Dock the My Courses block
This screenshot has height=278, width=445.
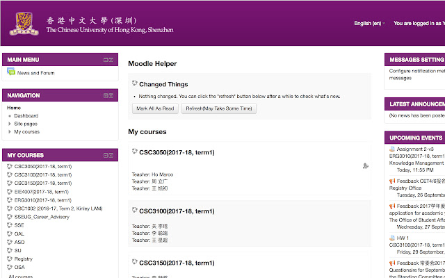pyautogui.click(x=111, y=155)
